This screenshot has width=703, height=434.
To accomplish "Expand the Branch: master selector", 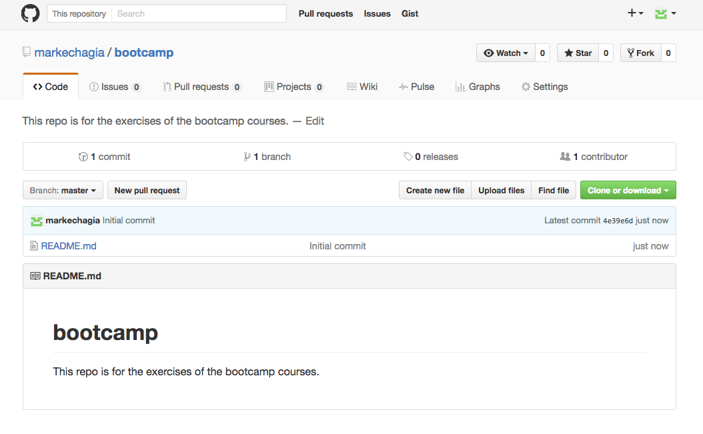I will pyautogui.click(x=63, y=190).
